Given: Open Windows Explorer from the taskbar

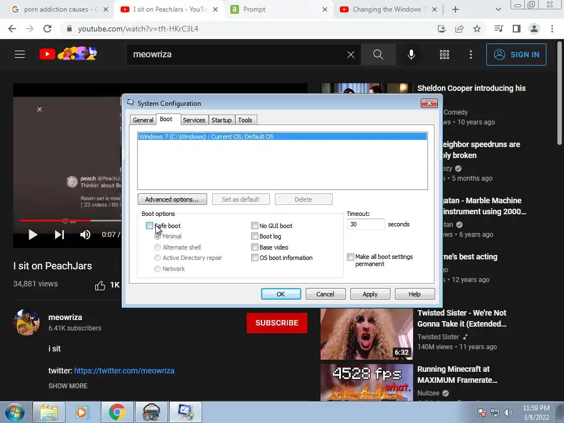Looking at the screenshot, I should click(x=49, y=412).
